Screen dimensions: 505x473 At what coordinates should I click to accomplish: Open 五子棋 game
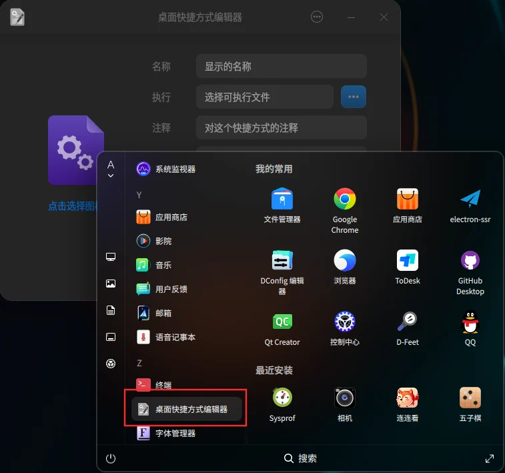point(470,404)
